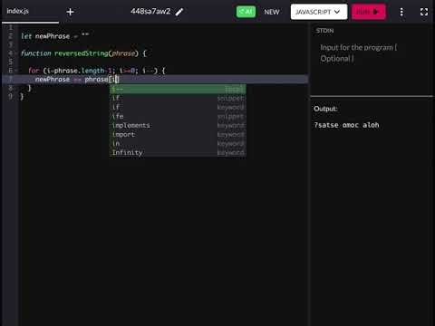Screen dimensions: 435x326
Task: Collapse the function fold arrow on line 4
Action: point(16,53)
